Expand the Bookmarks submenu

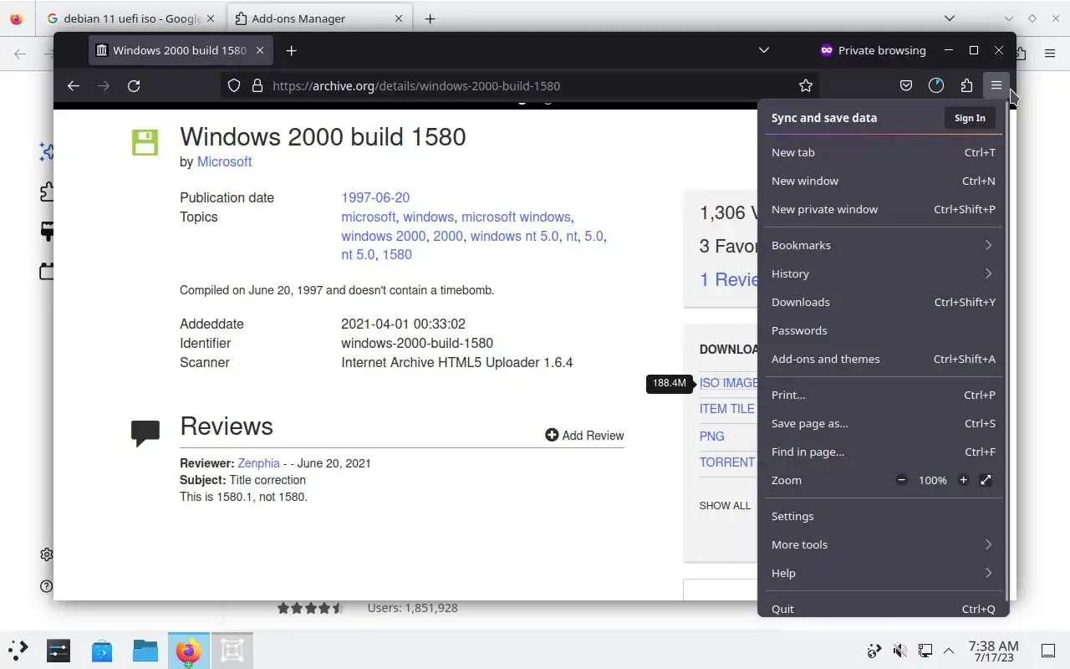click(x=883, y=245)
